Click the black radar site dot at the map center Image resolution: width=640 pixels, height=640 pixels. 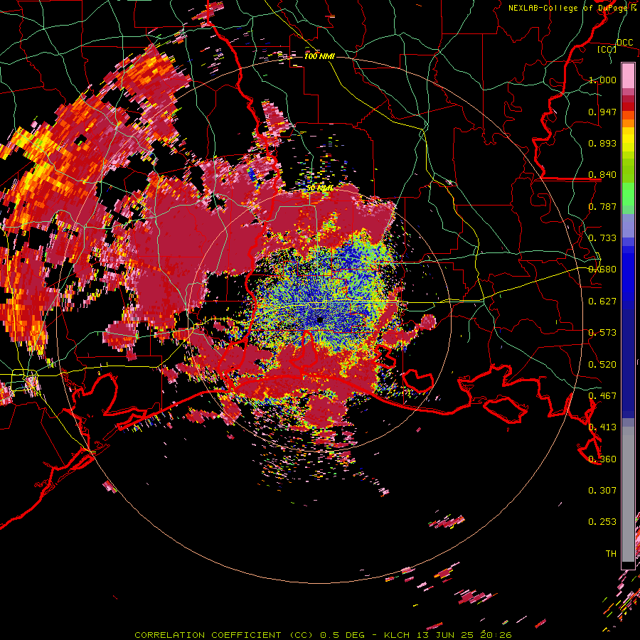pos(320,320)
